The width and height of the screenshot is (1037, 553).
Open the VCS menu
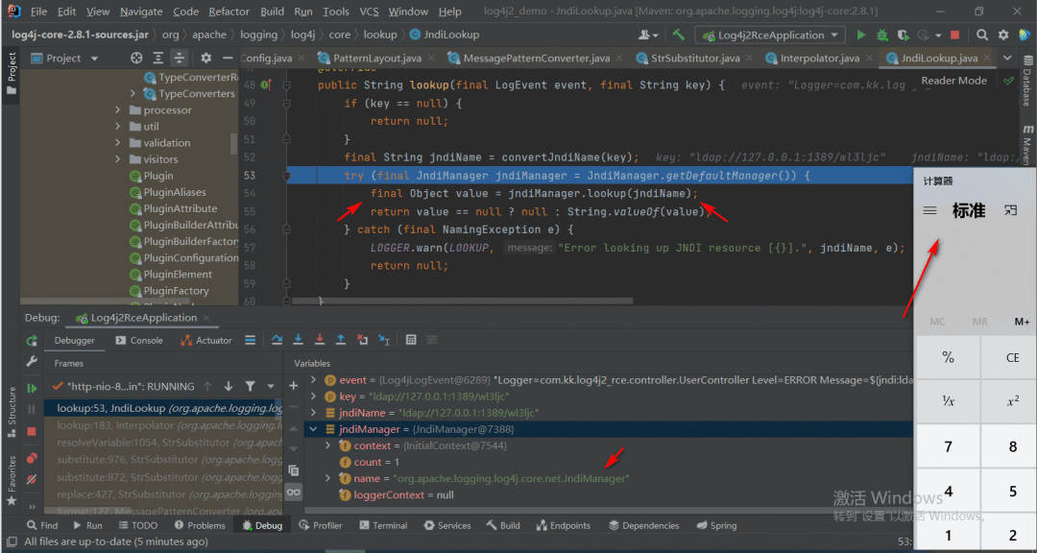(369, 12)
